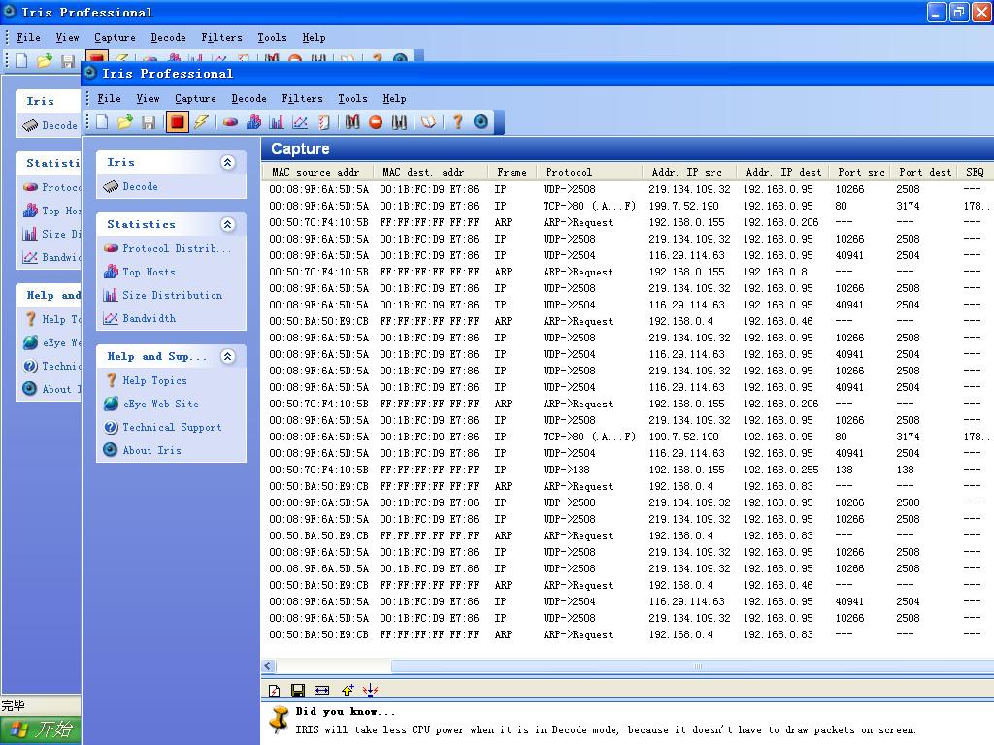This screenshot has height=745, width=994.
Task: Click the red no-entry circle toolbar icon
Action: [376, 122]
